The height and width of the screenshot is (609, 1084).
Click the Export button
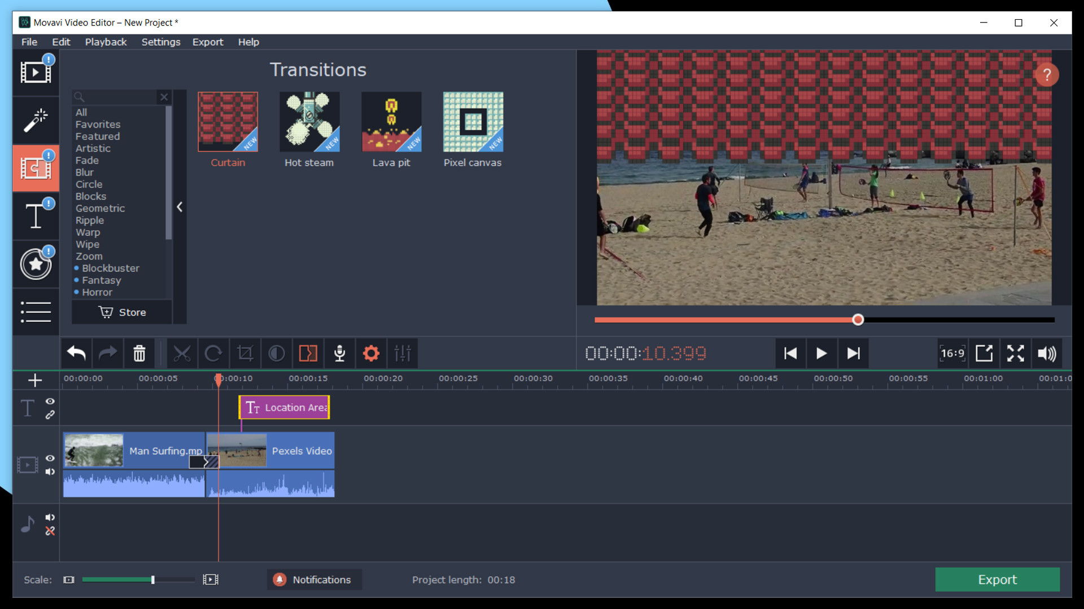[997, 579]
